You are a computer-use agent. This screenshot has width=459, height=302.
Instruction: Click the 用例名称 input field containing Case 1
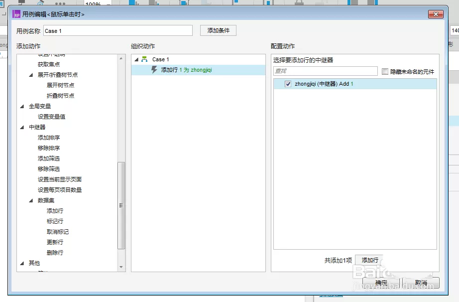tap(118, 31)
